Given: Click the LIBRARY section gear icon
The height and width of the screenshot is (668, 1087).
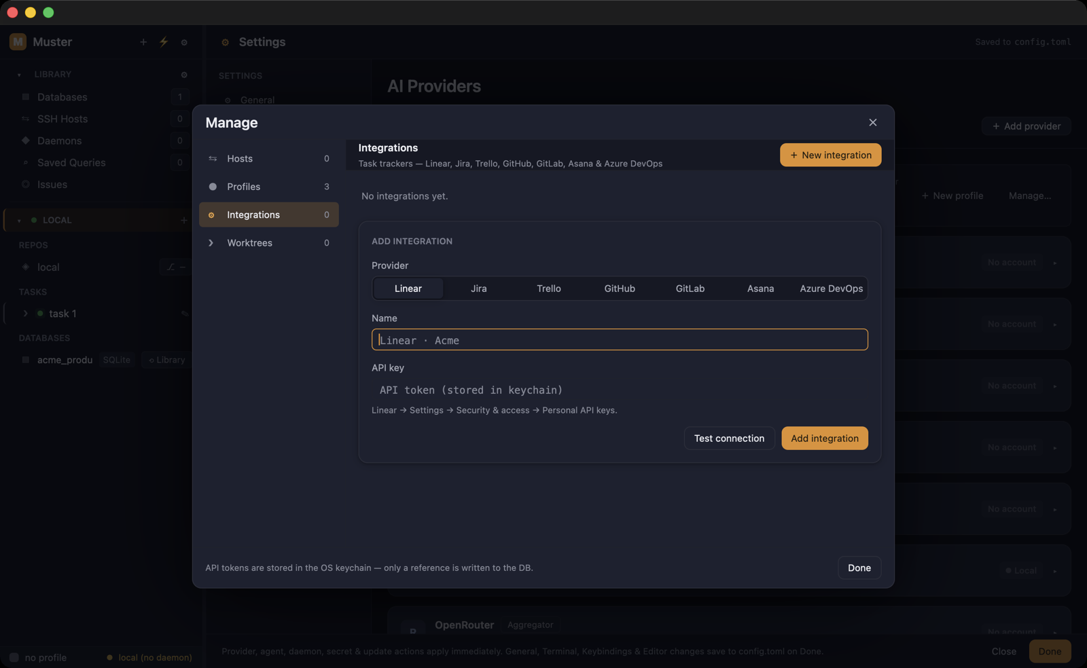Looking at the screenshot, I should 184,75.
